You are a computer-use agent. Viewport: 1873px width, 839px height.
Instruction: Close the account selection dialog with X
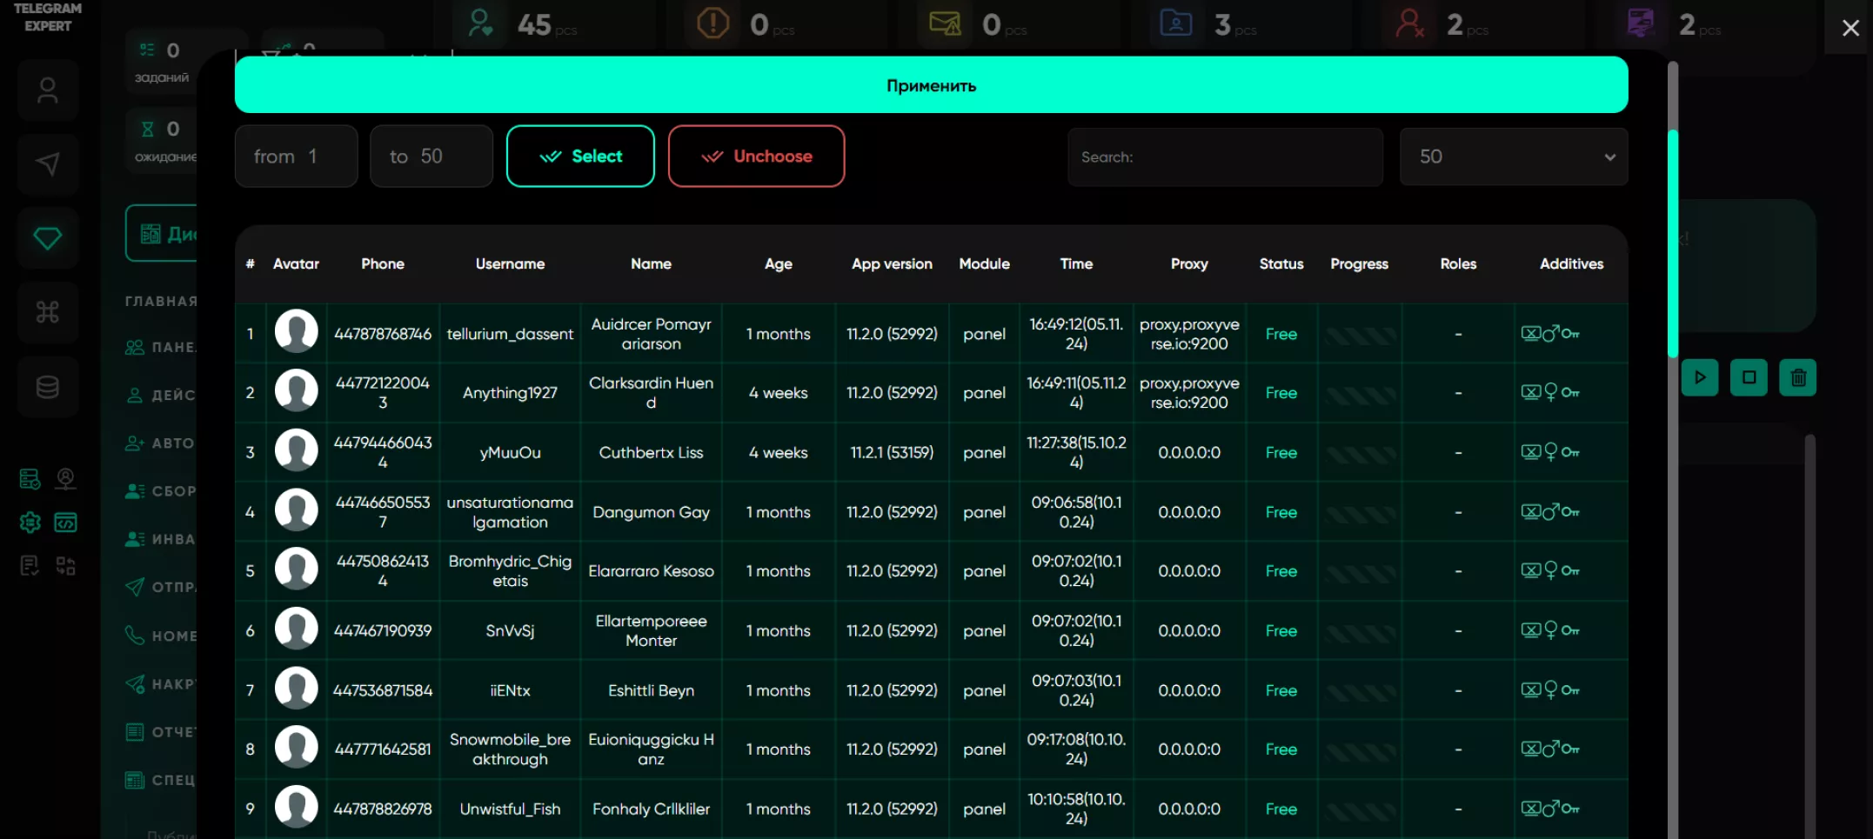click(1850, 28)
